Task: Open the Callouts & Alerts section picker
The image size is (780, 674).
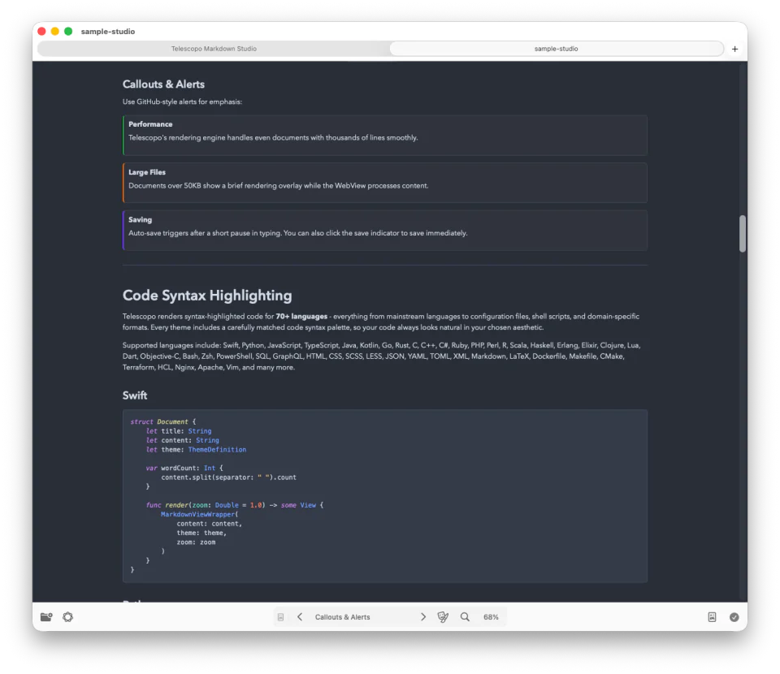Action: [x=342, y=617]
